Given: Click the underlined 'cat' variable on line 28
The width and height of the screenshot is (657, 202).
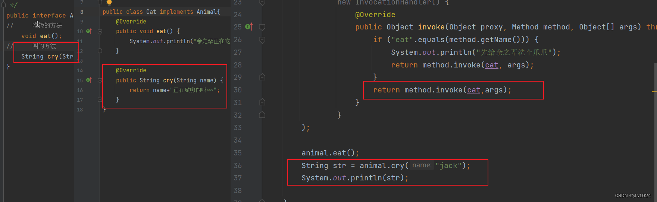Looking at the screenshot, I should (x=491, y=65).
